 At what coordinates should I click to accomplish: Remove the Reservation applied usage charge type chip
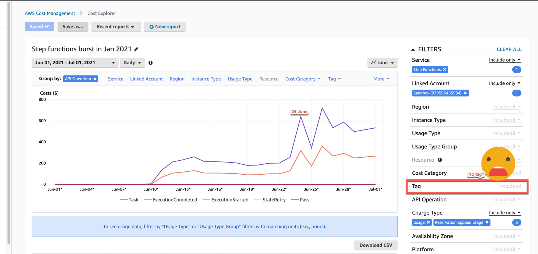[487, 222]
